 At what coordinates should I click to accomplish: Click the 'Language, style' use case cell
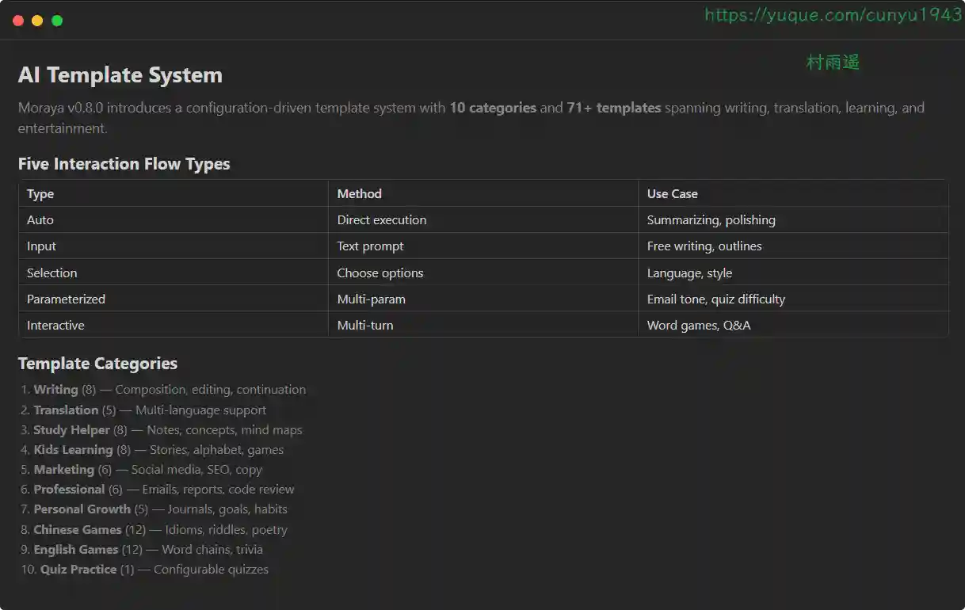pos(689,273)
